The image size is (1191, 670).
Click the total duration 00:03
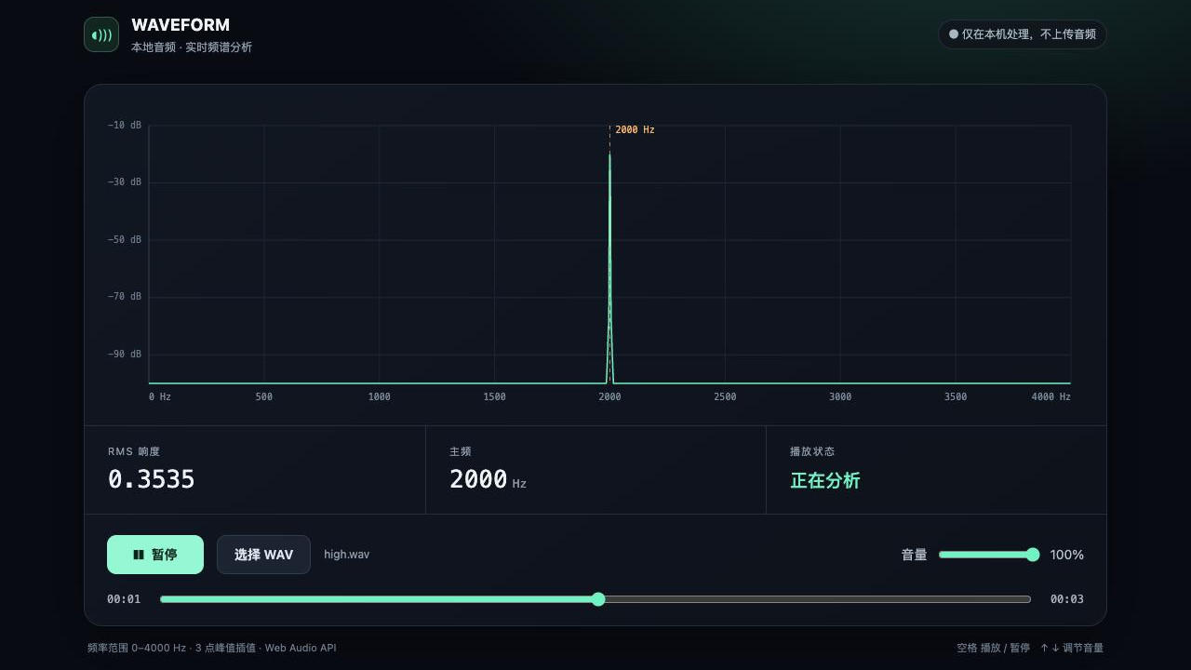pos(1067,599)
